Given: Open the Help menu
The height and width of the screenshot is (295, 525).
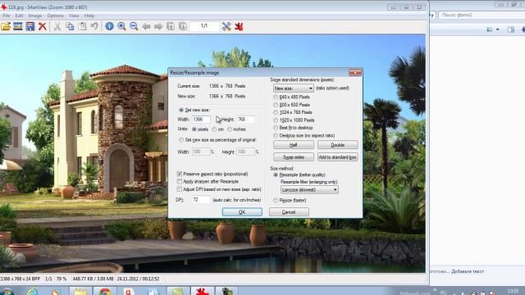Looking at the screenshot, I should [89, 16].
